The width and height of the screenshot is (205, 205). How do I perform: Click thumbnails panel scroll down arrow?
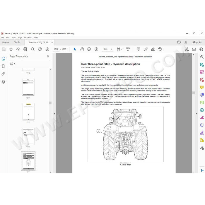click(50, 172)
